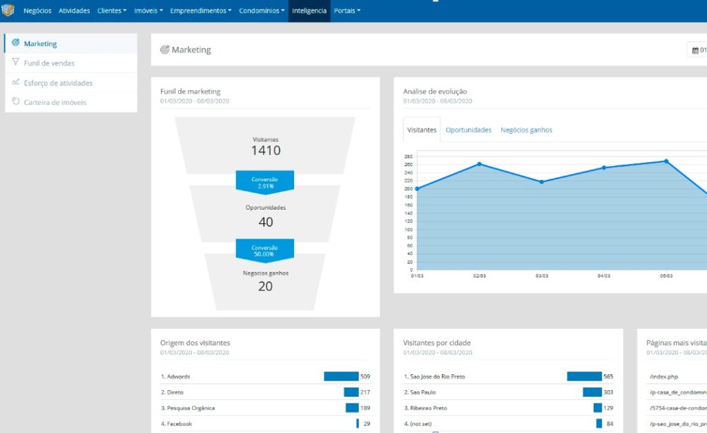707x433 pixels.
Task: Click the funnel icon beside Funil de vendas
Action: click(15, 62)
